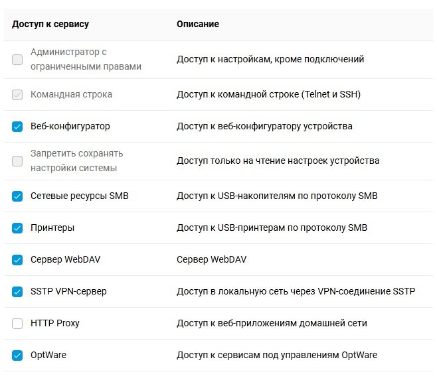Click the Веб-конфигуратор label

click(x=70, y=126)
